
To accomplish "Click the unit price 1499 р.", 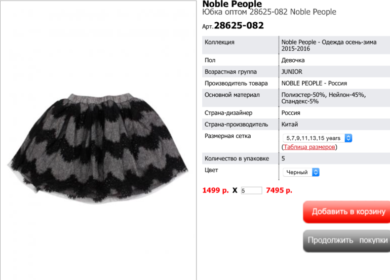I will (x=215, y=190).
